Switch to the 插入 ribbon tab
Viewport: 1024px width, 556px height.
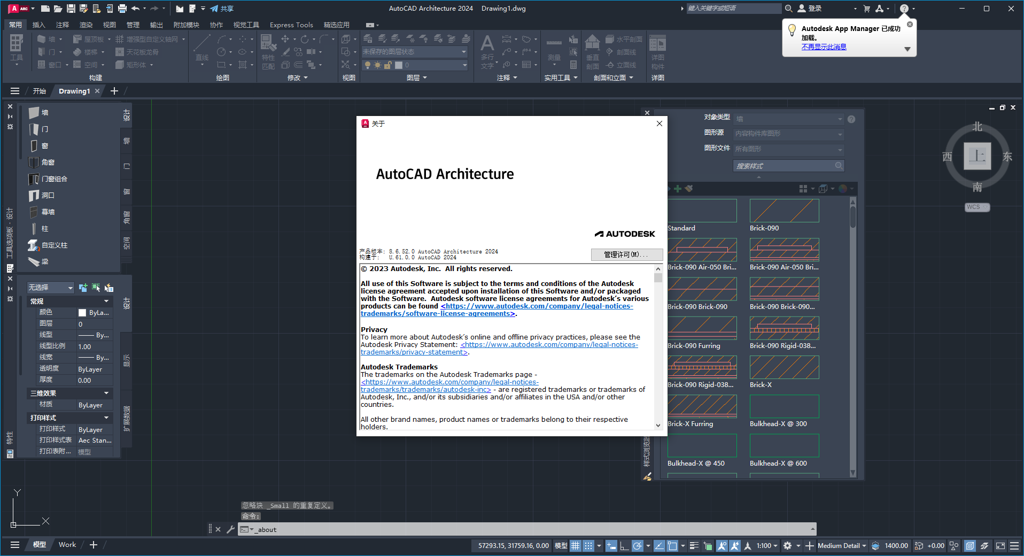(38, 25)
